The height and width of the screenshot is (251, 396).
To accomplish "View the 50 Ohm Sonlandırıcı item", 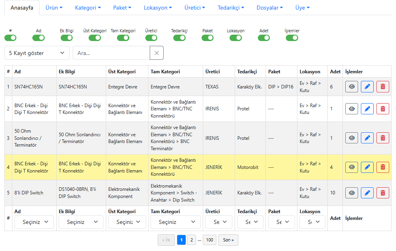I will pos(352,138).
